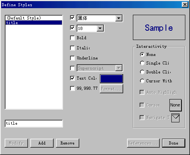190x155 pixels.
Task: Select (Default Style) in the style list
Action: [34, 18]
